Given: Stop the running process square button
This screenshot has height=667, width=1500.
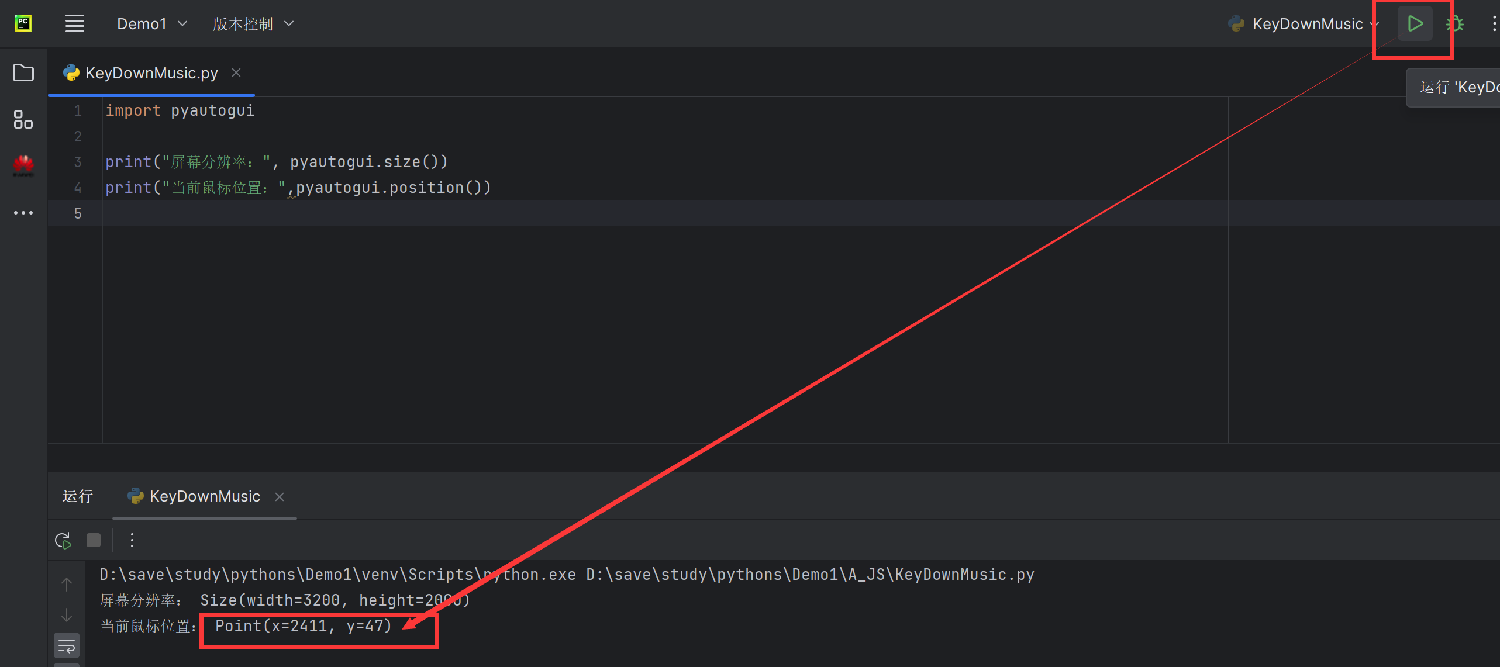Looking at the screenshot, I should pos(94,540).
